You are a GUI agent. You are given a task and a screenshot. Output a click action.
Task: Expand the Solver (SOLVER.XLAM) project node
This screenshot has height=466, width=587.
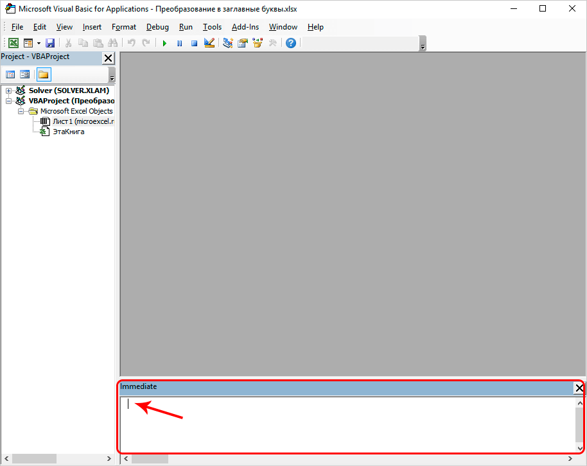[x=9, y=91]
